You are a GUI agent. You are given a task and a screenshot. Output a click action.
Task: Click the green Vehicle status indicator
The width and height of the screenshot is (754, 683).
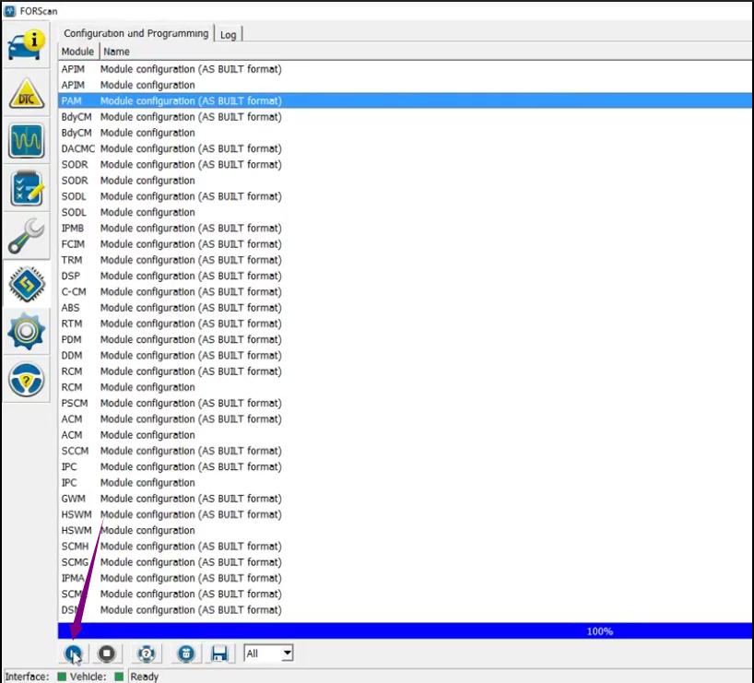pyautogui.click(x=119, y=677)
